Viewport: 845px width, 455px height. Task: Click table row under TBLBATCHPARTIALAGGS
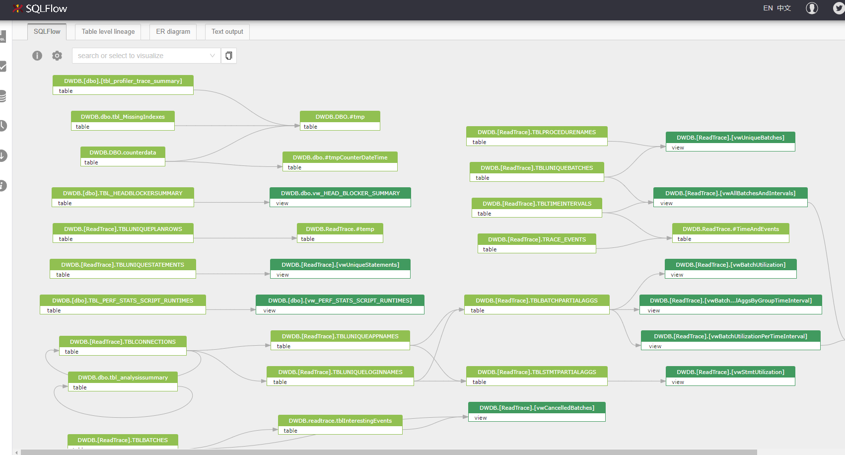(537, 310)
